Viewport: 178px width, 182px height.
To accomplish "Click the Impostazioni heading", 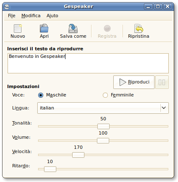I will [23, 86].
